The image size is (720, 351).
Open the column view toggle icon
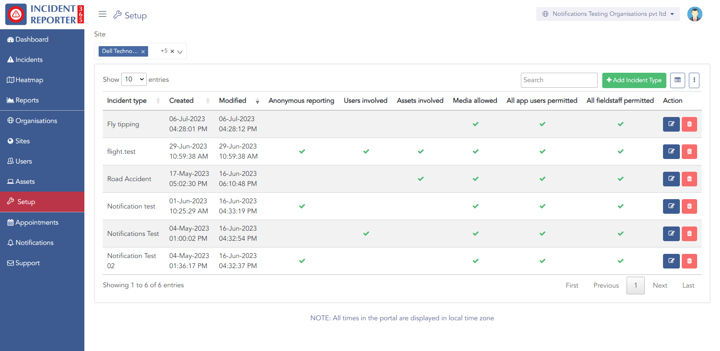pyautogui.click(x=677, y=80)
